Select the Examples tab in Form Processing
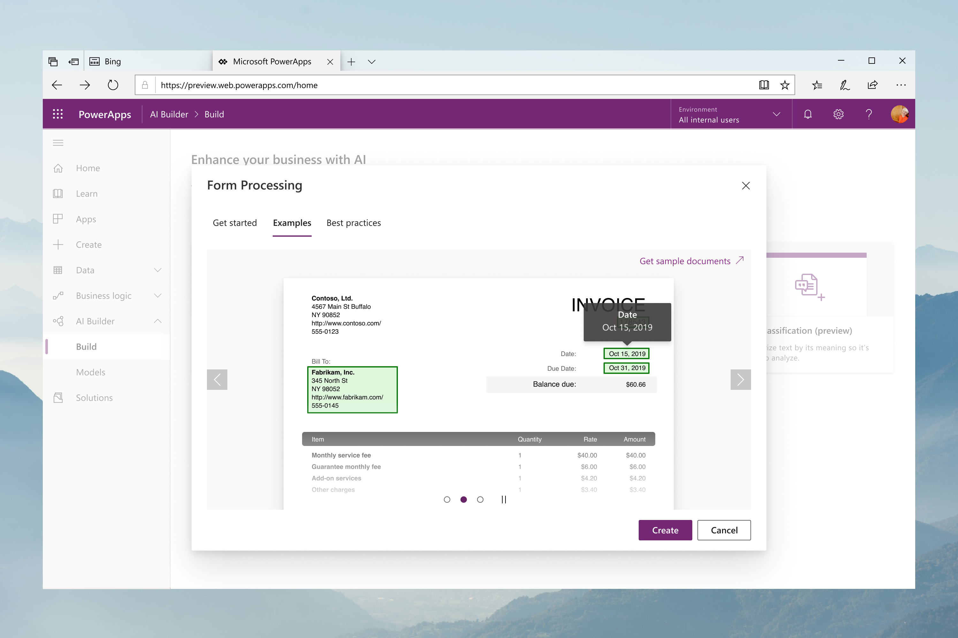This screenshot has width=958, height=638. [x=292, y=222]
